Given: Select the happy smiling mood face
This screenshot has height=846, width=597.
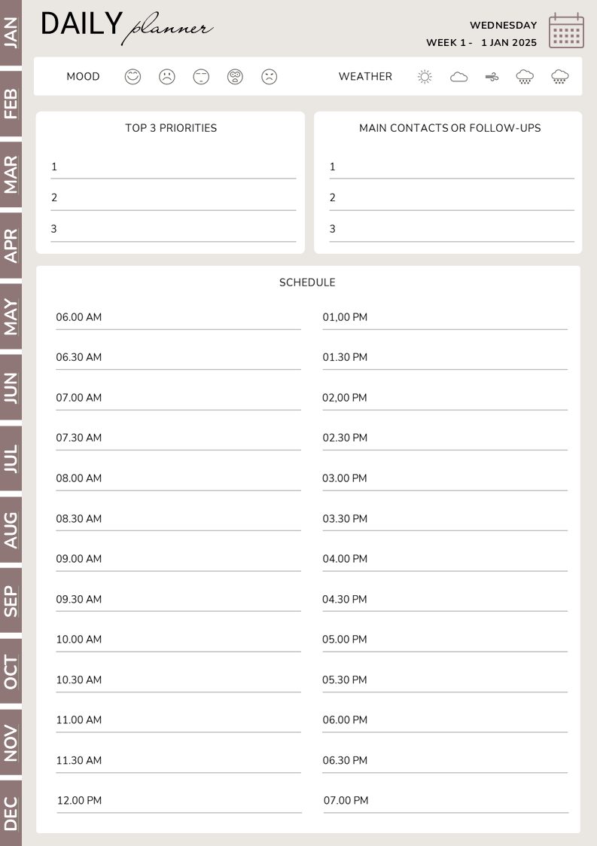Looking at the screenshot, I should (x=132, y=77).
